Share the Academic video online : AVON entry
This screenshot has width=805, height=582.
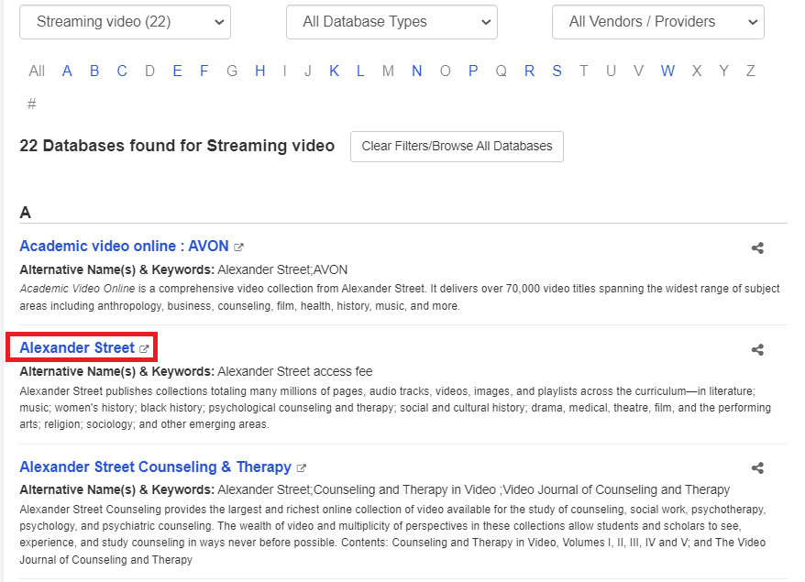[757, 248]
